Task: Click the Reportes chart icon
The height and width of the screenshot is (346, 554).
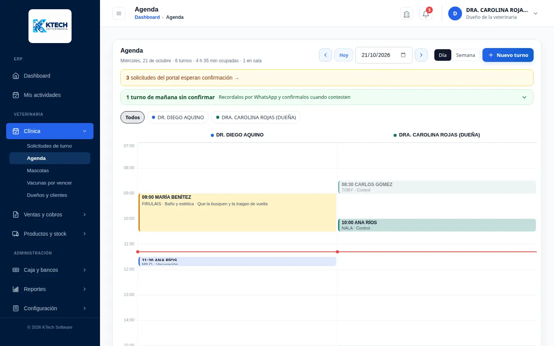Action: tap(16, 289)
